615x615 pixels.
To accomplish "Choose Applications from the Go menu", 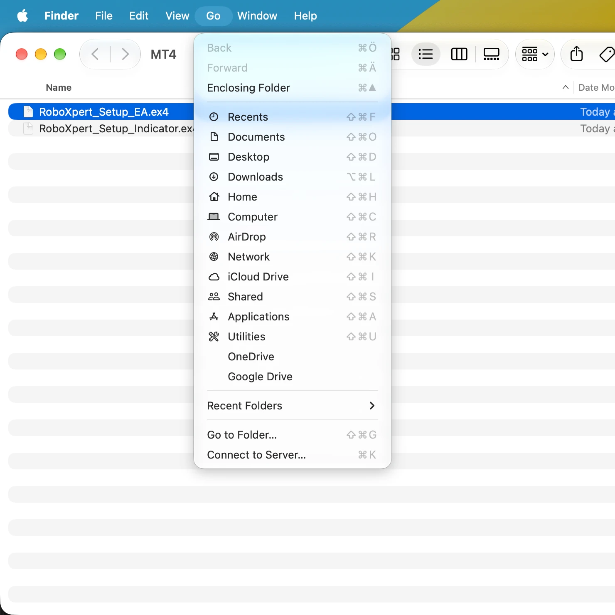I will [293, 317].
